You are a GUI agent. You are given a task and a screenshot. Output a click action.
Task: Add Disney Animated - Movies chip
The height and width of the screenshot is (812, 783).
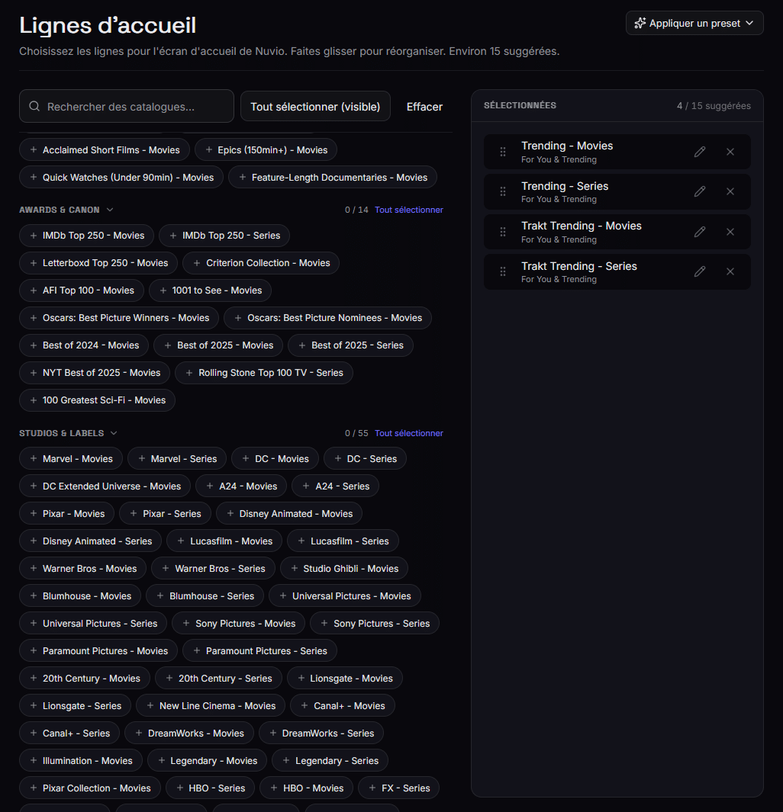pyautogui.click(x=289, y=514)
